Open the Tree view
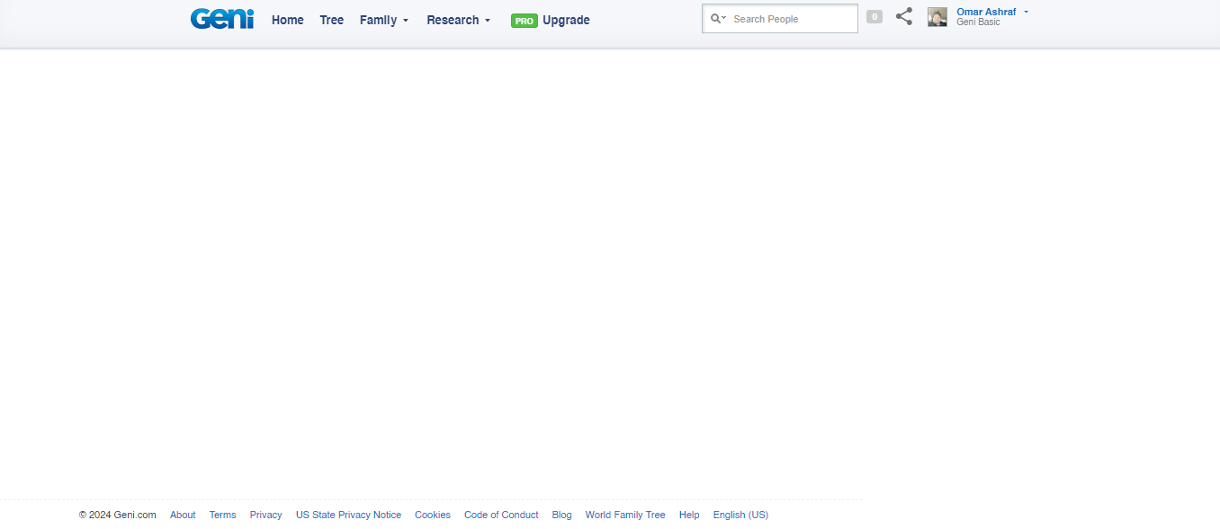1220x529 pixels. pos(331,20)
